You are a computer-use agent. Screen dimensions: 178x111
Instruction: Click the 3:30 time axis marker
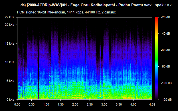click(x=119, y=104)
